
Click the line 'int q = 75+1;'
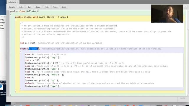28,43
